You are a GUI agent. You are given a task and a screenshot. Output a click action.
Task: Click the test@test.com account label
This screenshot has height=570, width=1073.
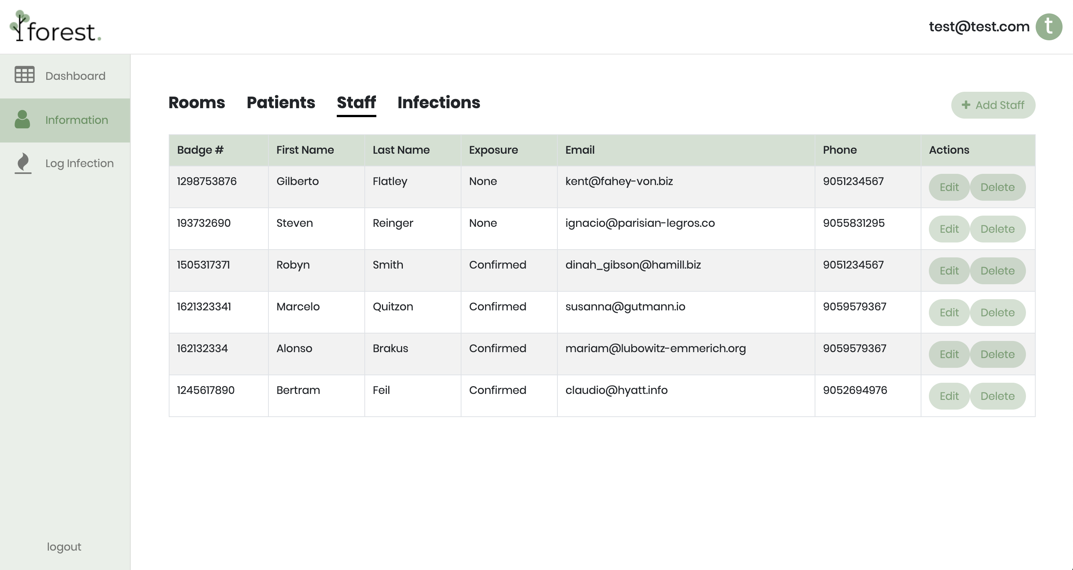pyautogui.click(x=979, y=26)
